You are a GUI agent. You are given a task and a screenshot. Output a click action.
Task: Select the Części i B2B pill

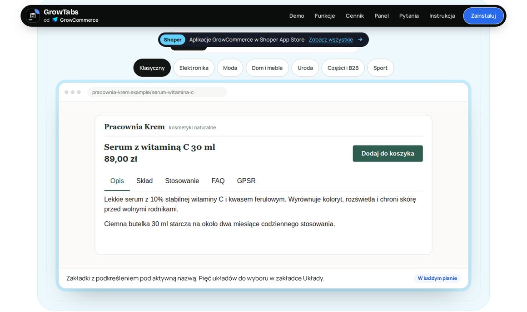pos(343,68)
